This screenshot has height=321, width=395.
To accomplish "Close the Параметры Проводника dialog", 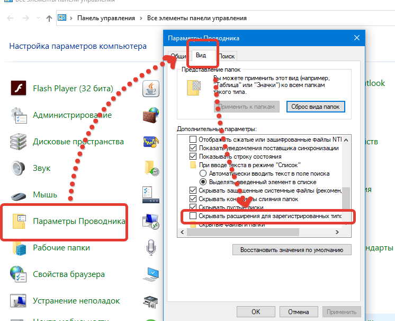I will (x=357, y=38).
